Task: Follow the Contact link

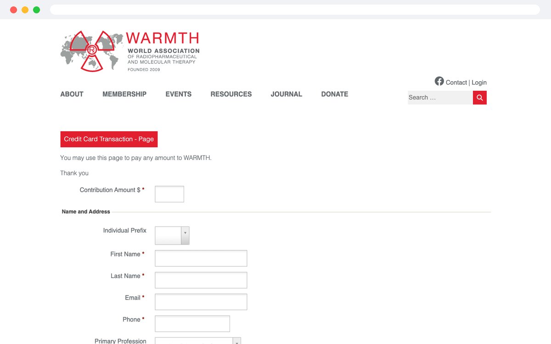Action: point(456,83)
